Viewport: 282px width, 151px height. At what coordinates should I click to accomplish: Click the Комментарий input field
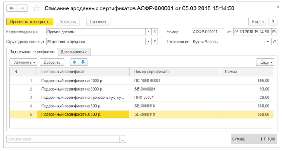coord(63,139)
